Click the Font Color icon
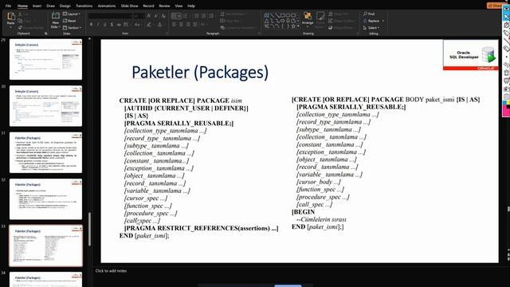Screen dimensions: 510x287 point(159,25)
